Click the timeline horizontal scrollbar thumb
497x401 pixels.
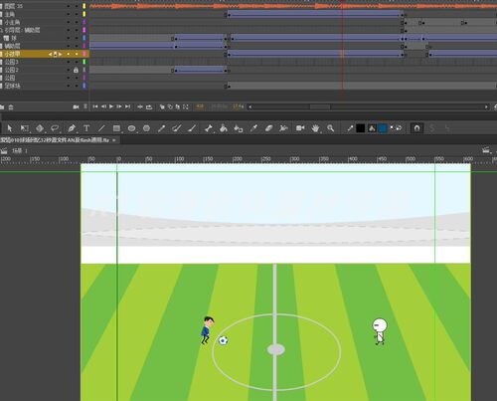coord(320,106)
